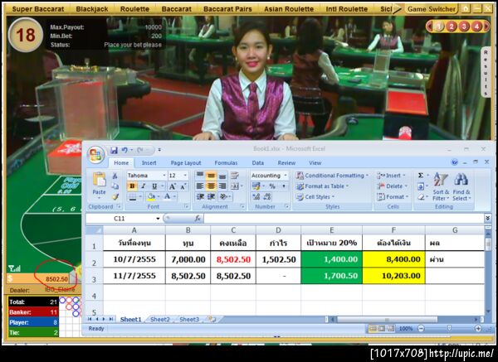The height and width of the screenshot is (362, 498).
Task: Open Conditional Formatting menu
Action: coord(332,176)
